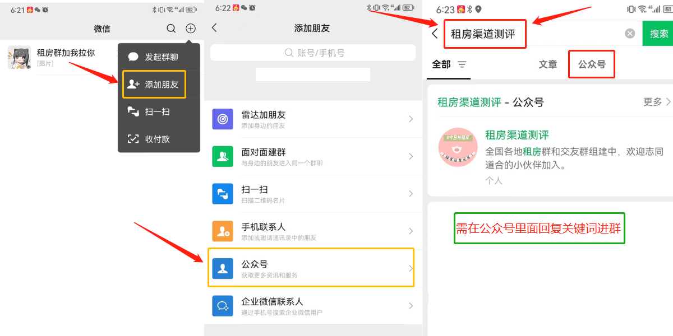Tap the 更多 link in results header
The height and width of the screenshot is (336, 673).
point(653,102)
